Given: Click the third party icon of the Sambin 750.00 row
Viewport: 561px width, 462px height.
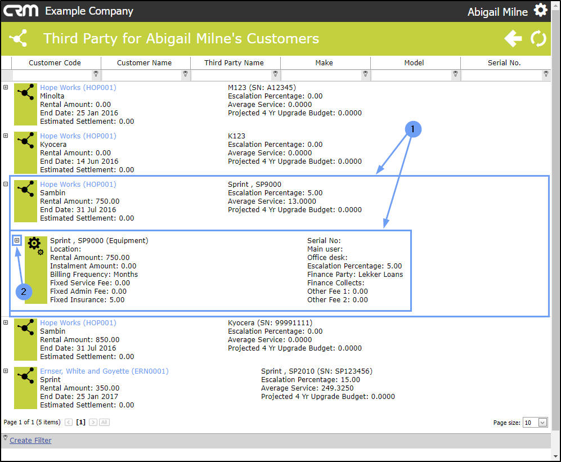Looking at the screenshot, I should [x=25, y=201].
